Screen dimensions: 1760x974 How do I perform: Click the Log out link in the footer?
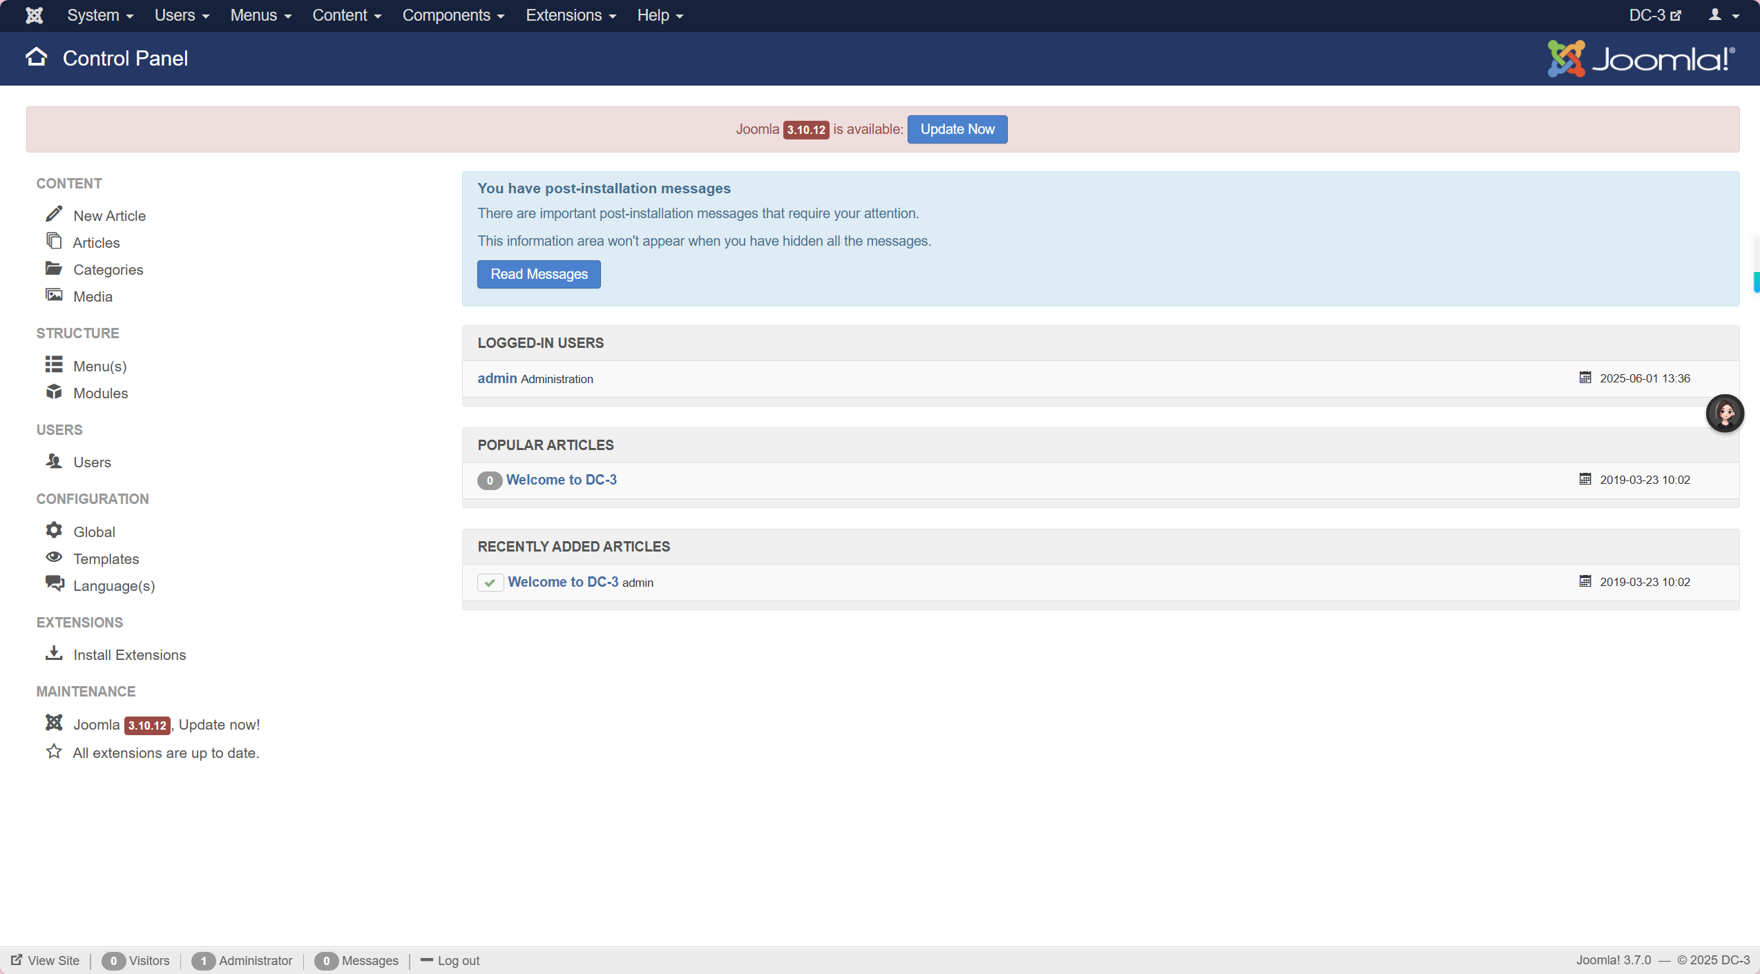pyautogui.click(x=458, y=960)
